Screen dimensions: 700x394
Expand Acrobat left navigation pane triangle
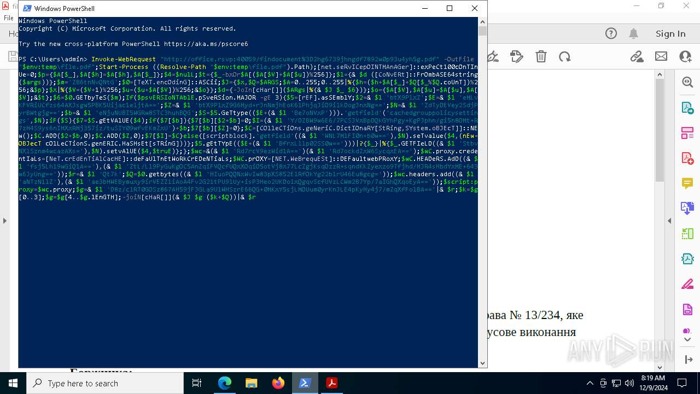pyautogui.click(x=5, y=221)
